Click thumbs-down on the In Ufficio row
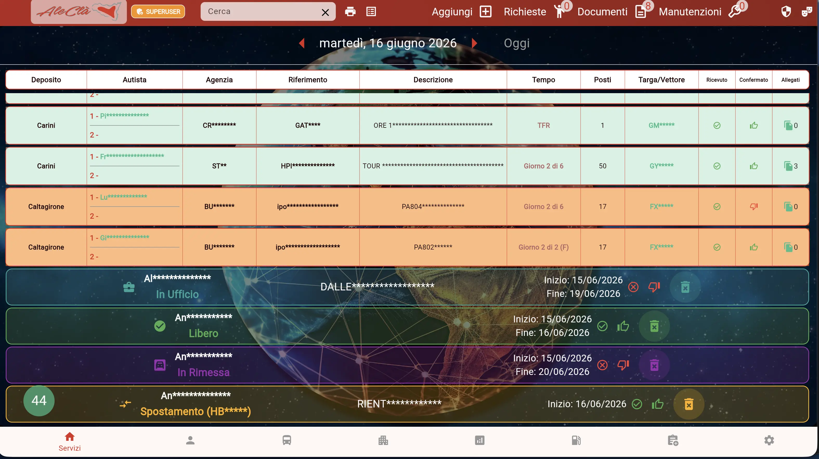This screenshot has height=459, width=819. click(x=654, y=287)
